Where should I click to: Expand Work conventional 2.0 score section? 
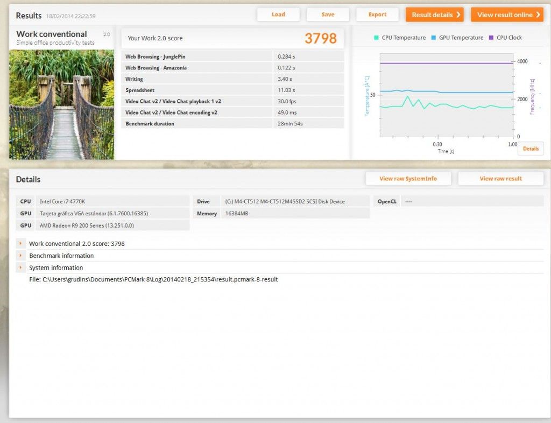21,243
